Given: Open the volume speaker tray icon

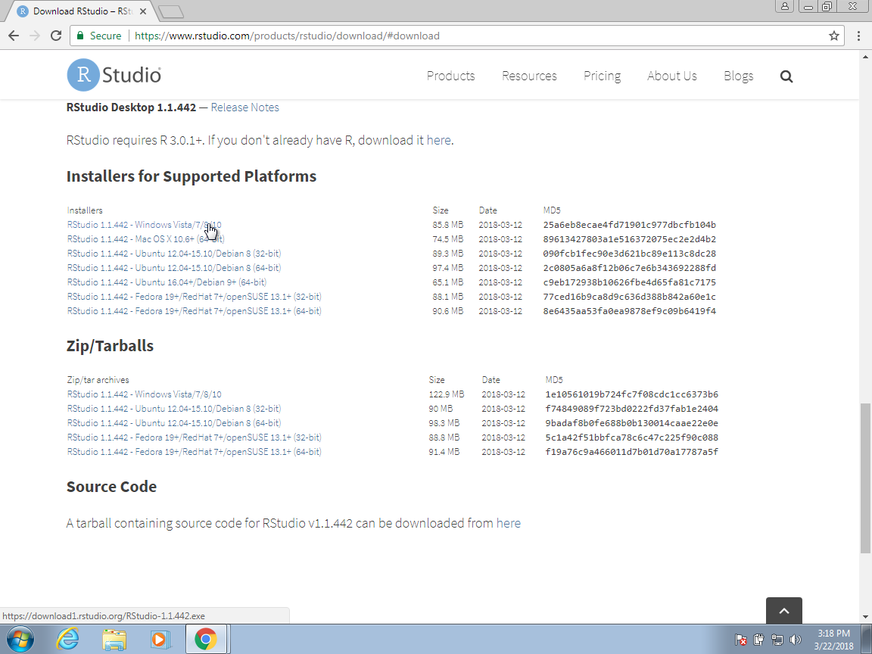Looking at the screenshot, I should 795,640.
